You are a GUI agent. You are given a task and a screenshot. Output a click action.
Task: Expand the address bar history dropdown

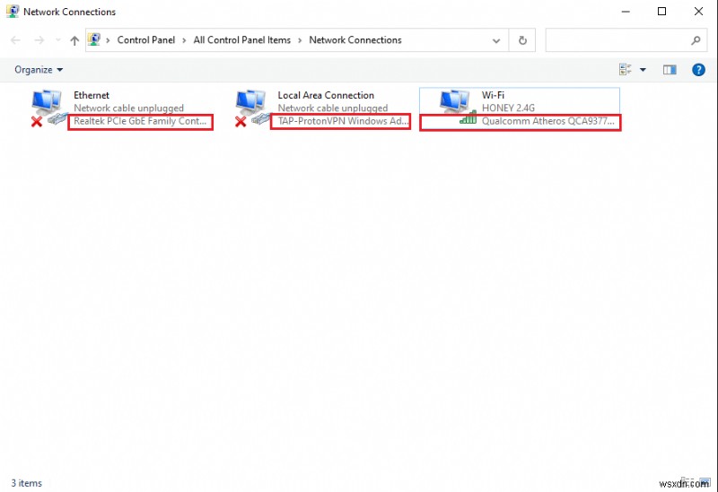pyautogui.click(x=496, y=40)
